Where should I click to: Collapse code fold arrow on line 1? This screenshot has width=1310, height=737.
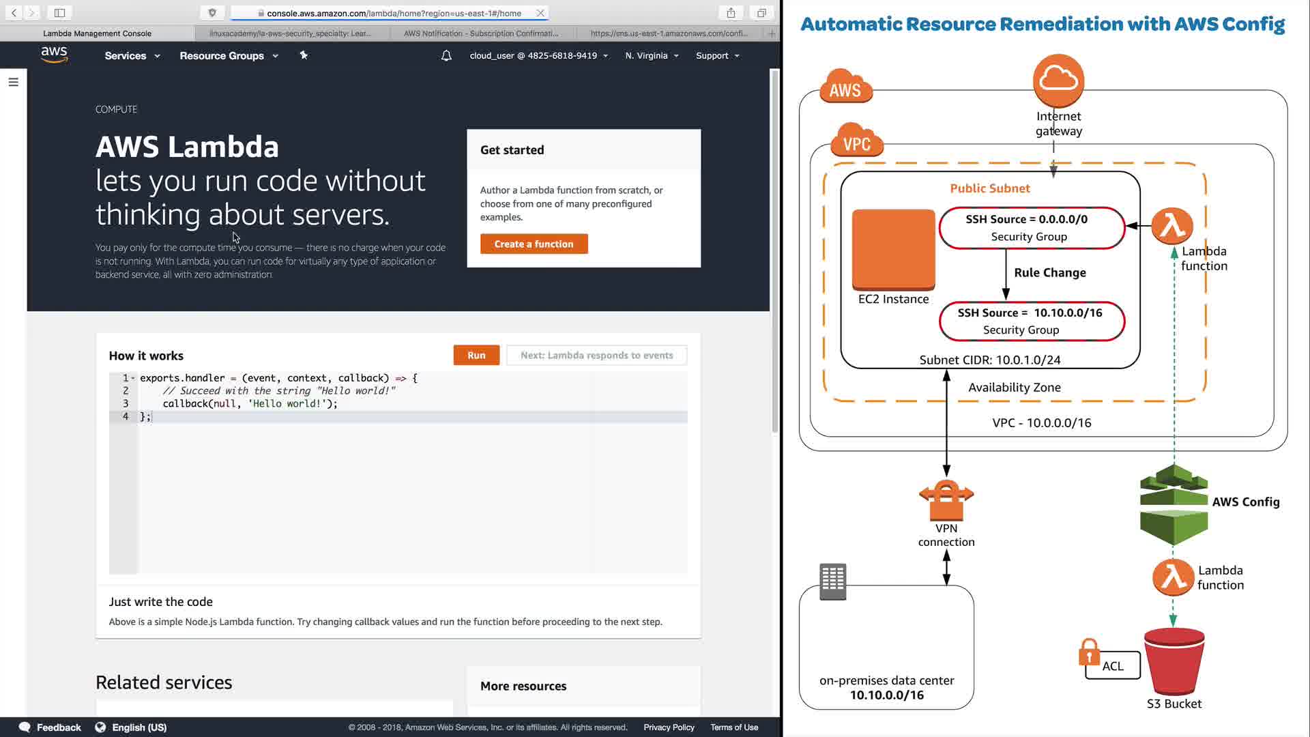coord(133,378)
